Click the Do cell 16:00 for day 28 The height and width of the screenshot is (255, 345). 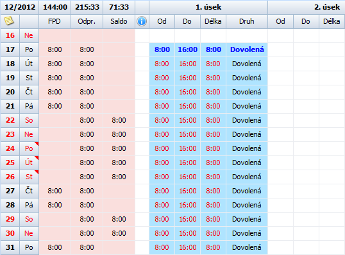(x=187, y=205)
